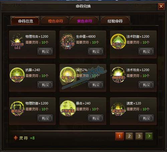167x152 pixels.
Task: Click the 灵符 currency flame icon
Action: point(15,138)
